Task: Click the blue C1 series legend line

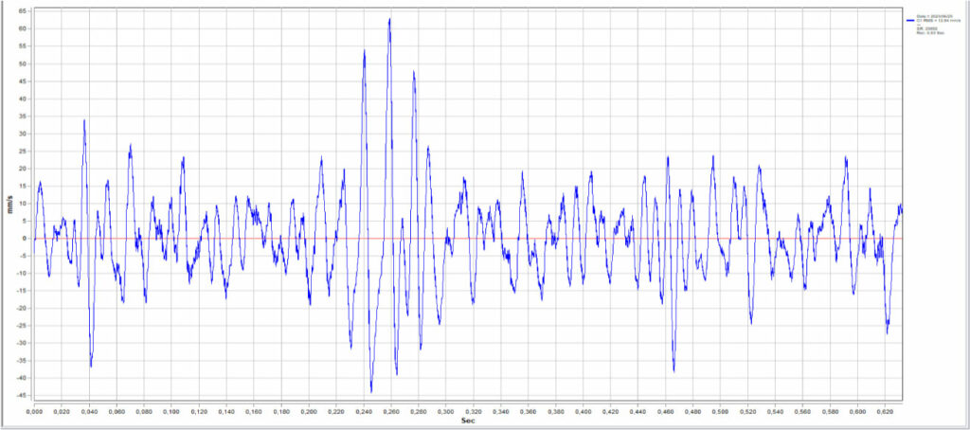Action: pos(910,21)
